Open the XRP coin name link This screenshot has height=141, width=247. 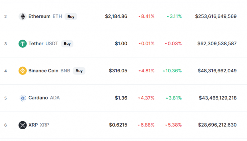[33, 125]
